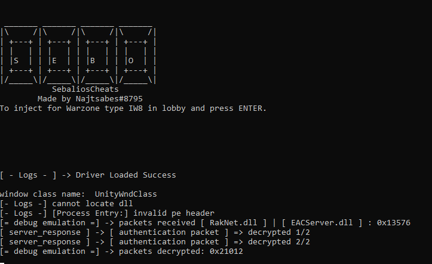The width and height of the screenshot is (432, 264).
Task: Click the RakNet.dll text in debug line
Action: pyautogui.click(x=234, y=222)
